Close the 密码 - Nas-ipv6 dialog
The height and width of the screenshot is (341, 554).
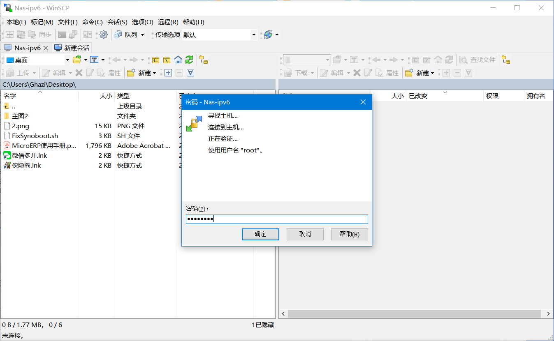[363, 102]
